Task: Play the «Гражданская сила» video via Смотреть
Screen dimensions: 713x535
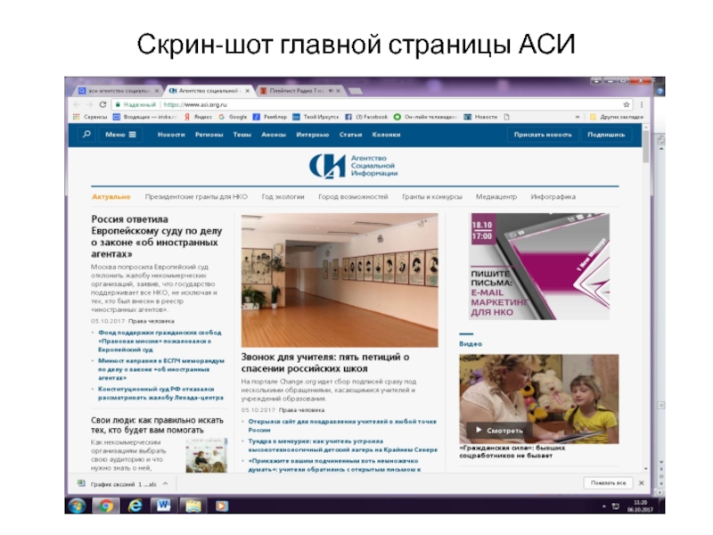Action: click(498, 431)
